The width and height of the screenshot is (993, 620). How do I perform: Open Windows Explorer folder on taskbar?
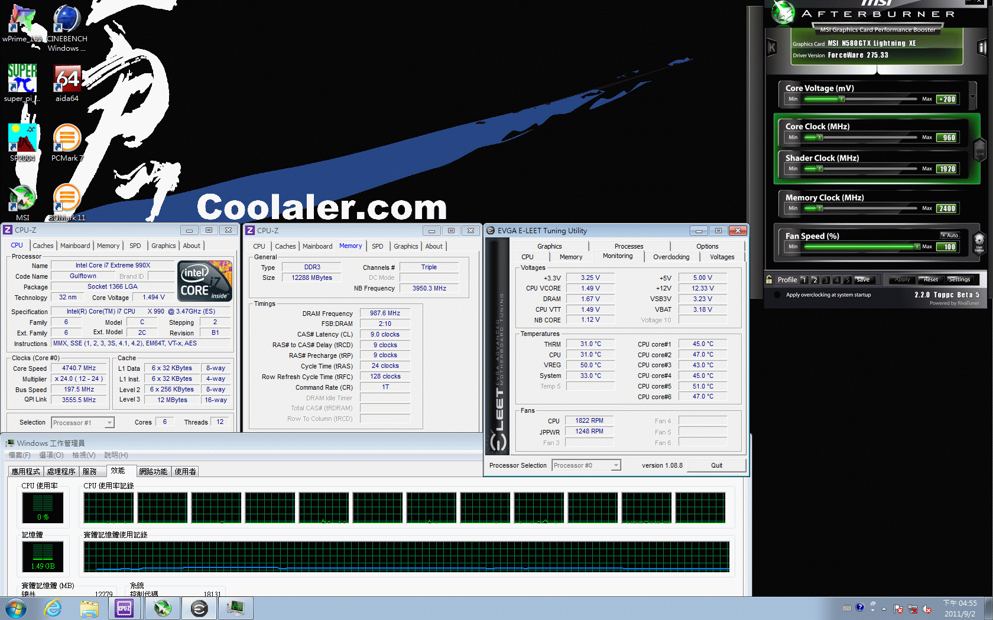89,608
